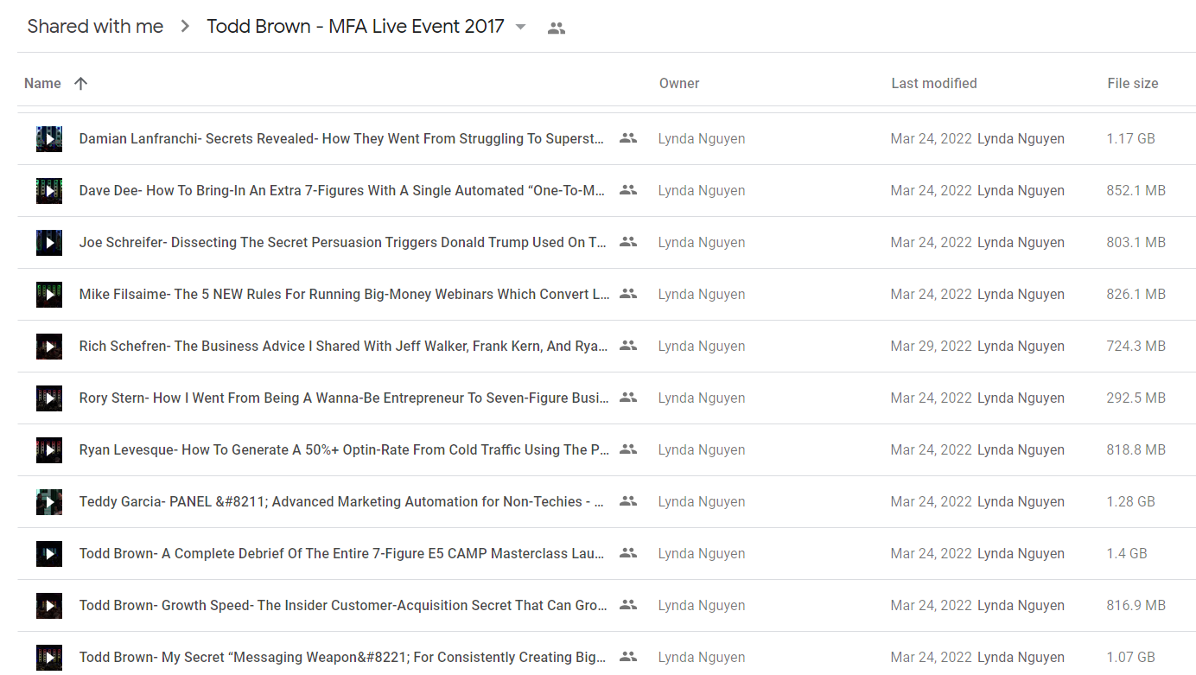Select Todd Brown- My Secret Messaging Weapon file

tap(342, 657)
